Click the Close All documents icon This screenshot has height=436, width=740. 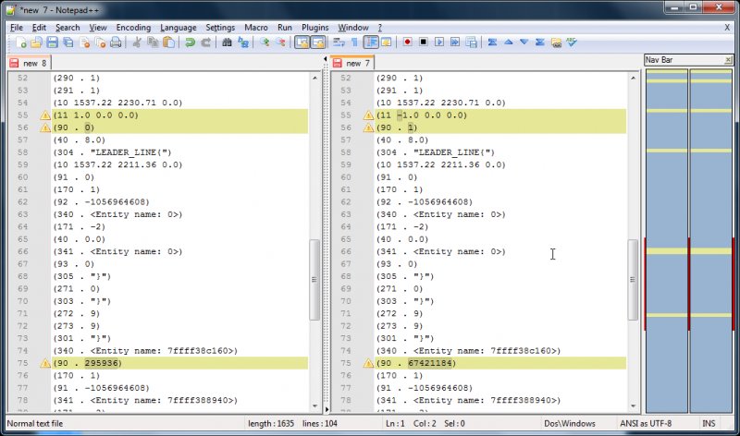[100, 42]
